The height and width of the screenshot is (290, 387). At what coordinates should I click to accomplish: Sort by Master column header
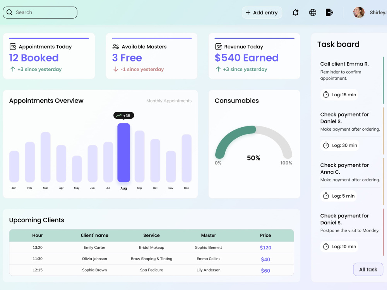(x=209, y=235)
